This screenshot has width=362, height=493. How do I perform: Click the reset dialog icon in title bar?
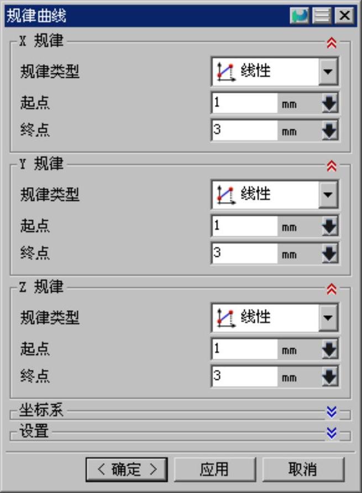click(x=299, y=15)
